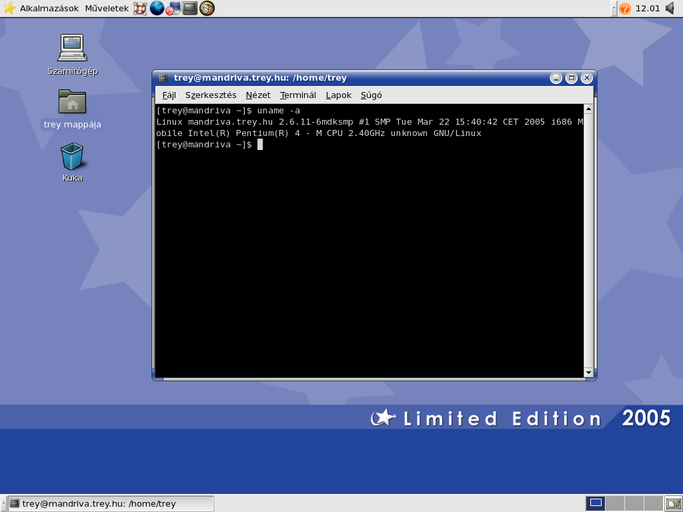Open the Lapok menu
Viewport: 683px width, 512px height.
pyautogui.click(x=338, y=95)
